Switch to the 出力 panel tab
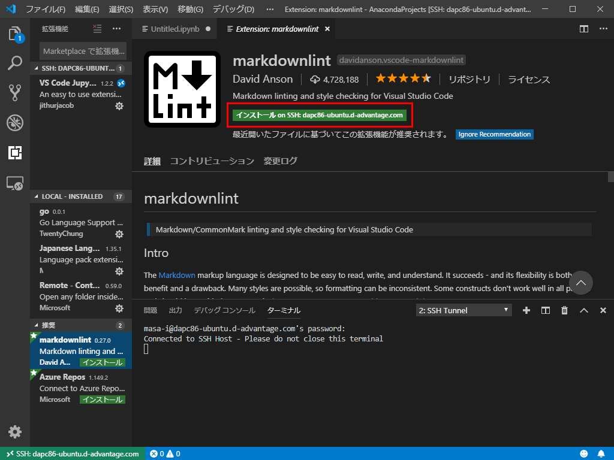This screenshot has width=614, height=460. (x=176, y=310)
